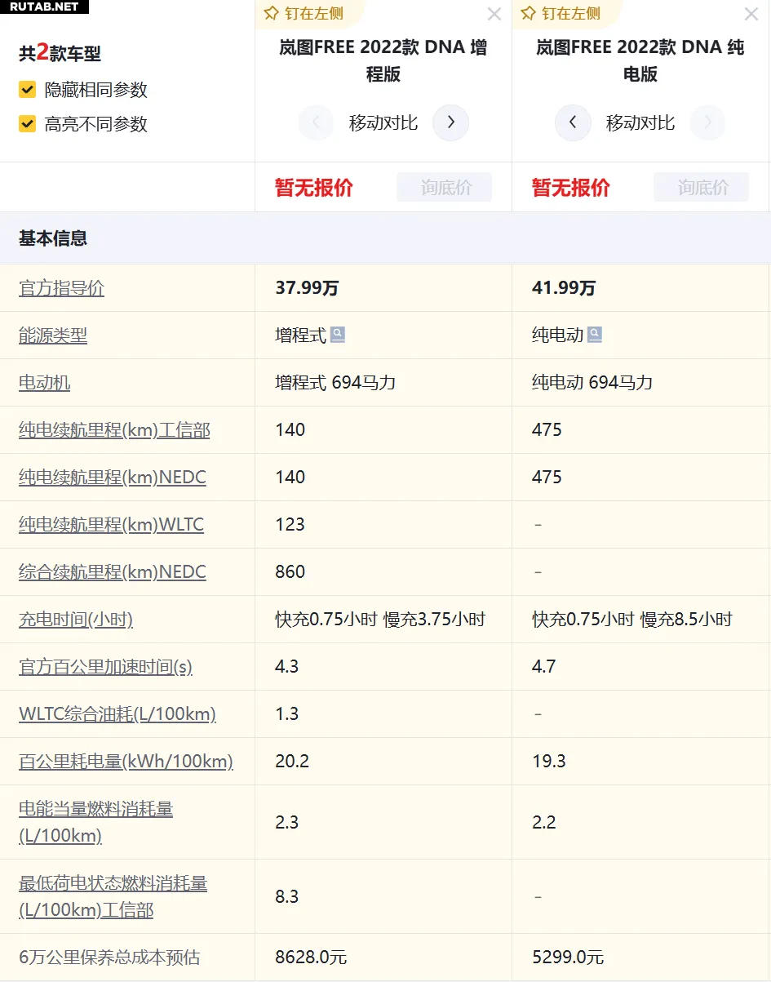Open the 增程式 energy type info icon
771x982 pixels.
coord(338,335)
